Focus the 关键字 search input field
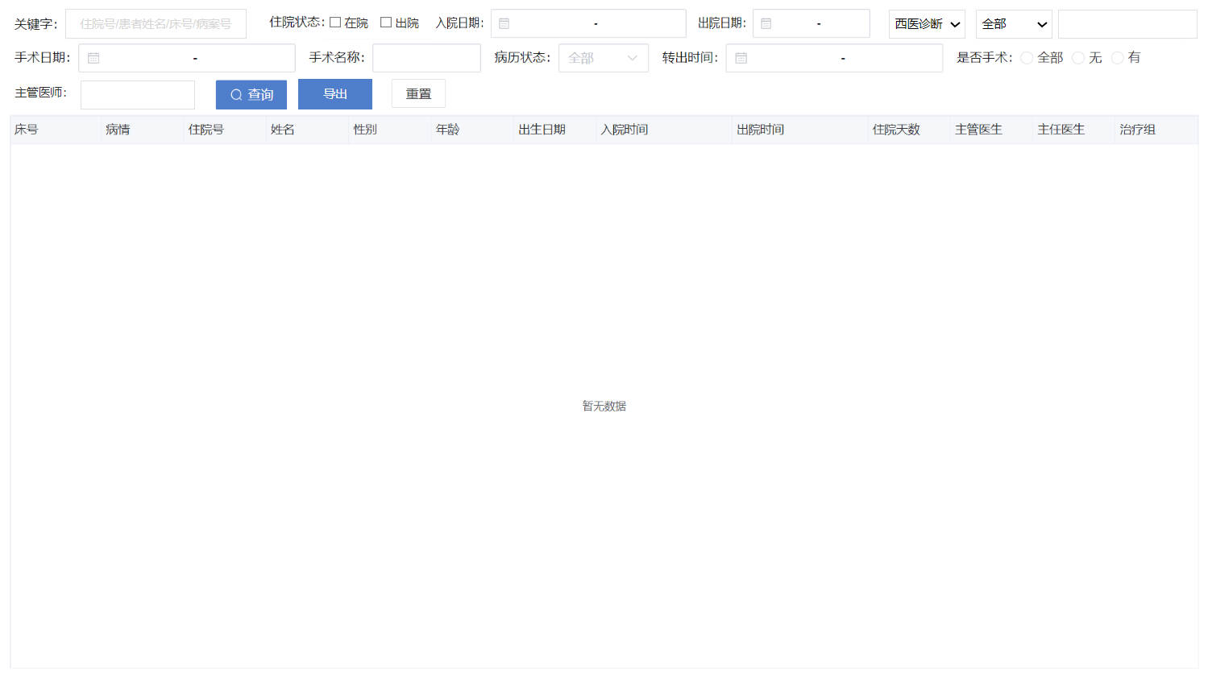The image size is (1208, 677). pos(156,24)
